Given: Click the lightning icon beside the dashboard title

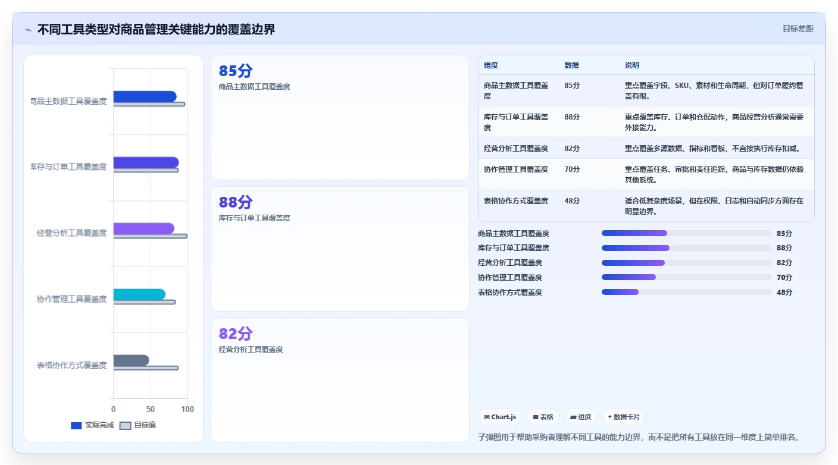Looking at the screenshot, I should (28, 30).
